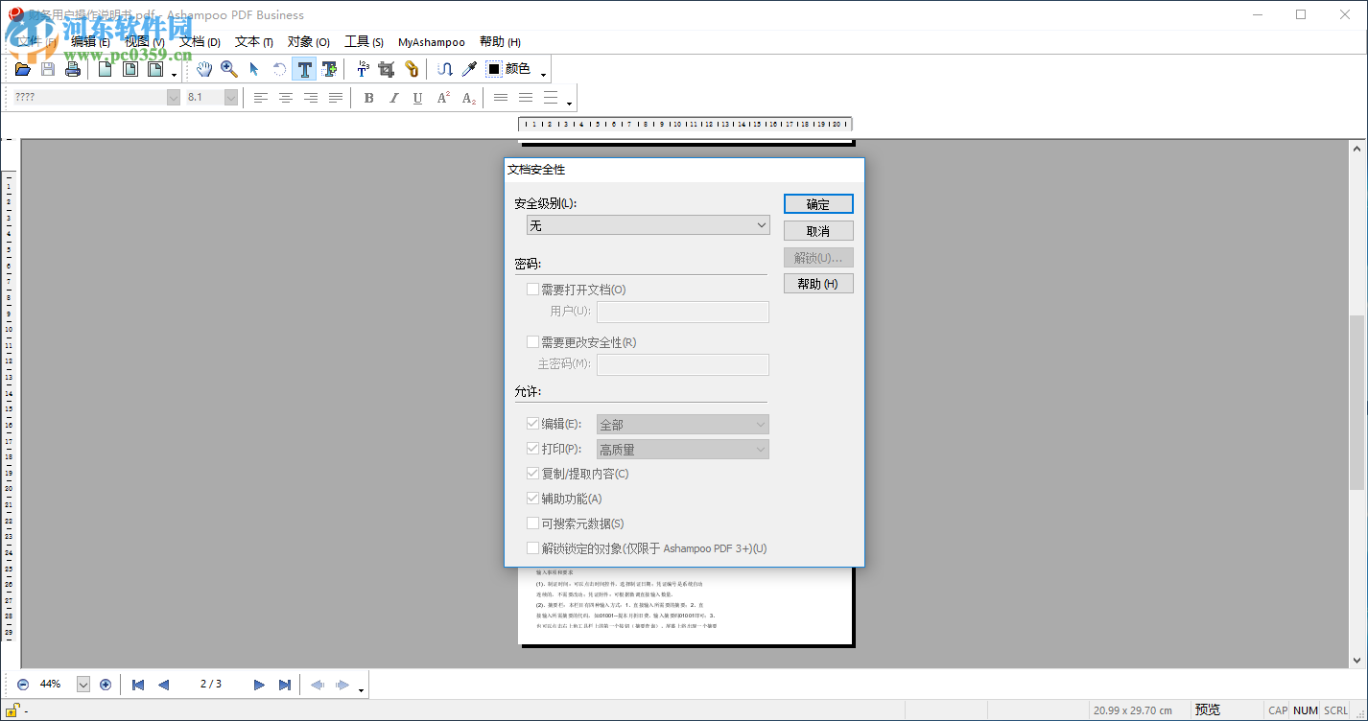Click the hyperlink chain tool
The width and height of the screenshot is (1368, 721).
(411, 68)
